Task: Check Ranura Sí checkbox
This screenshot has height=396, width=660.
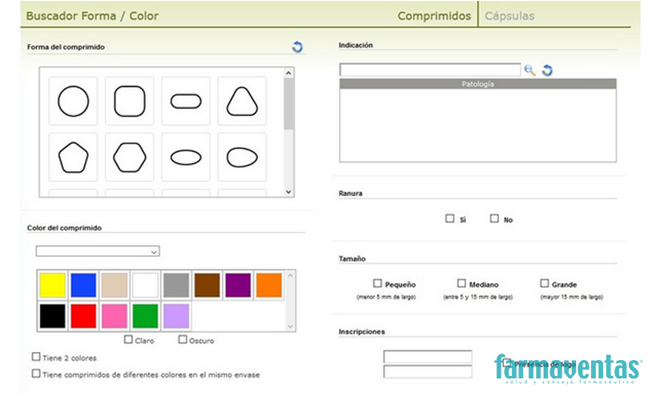Action: tap(450, 218)
